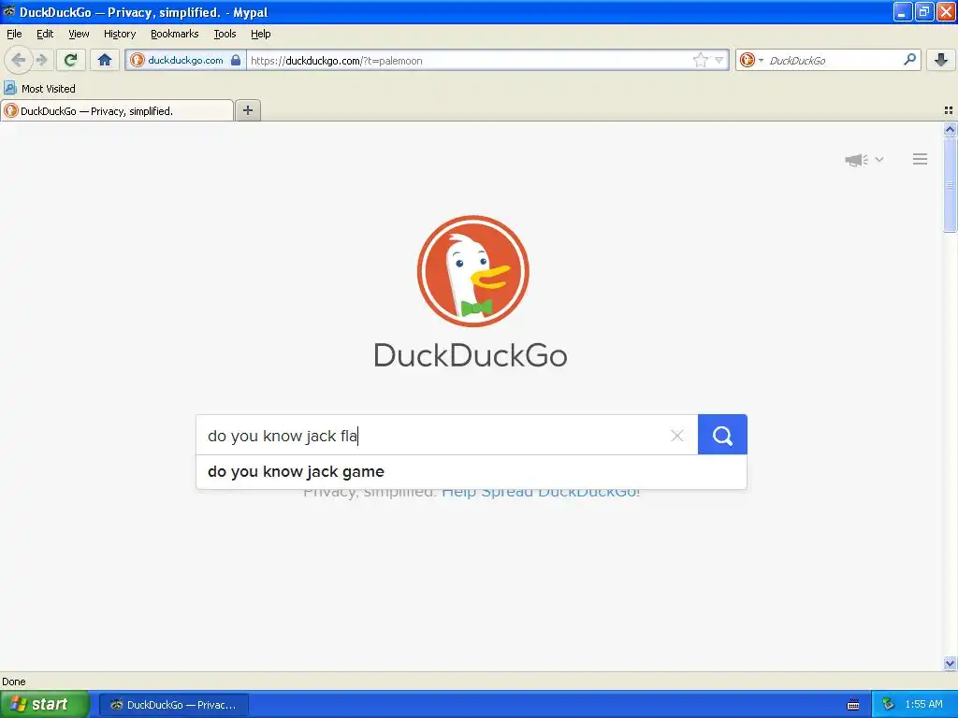
Task: Click the page scrollbar up arrow
Action: pos(950,129)
